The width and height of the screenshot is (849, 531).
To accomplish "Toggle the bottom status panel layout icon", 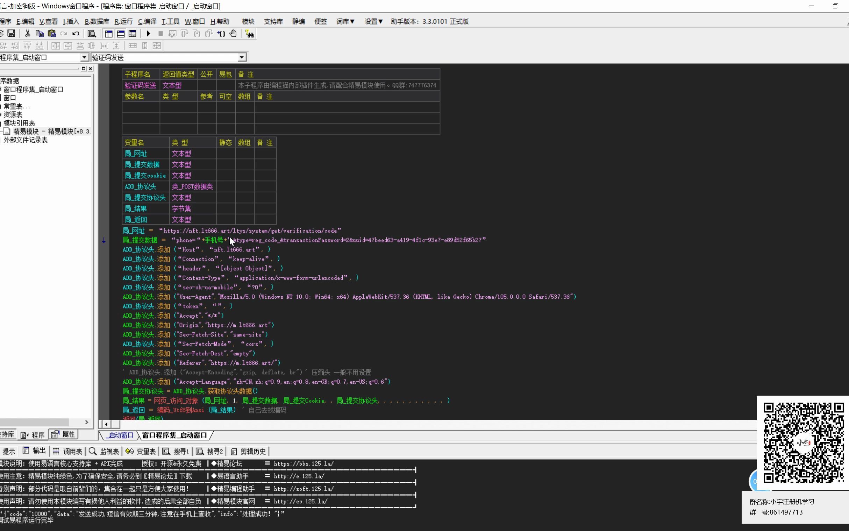I will coord(121,34).
